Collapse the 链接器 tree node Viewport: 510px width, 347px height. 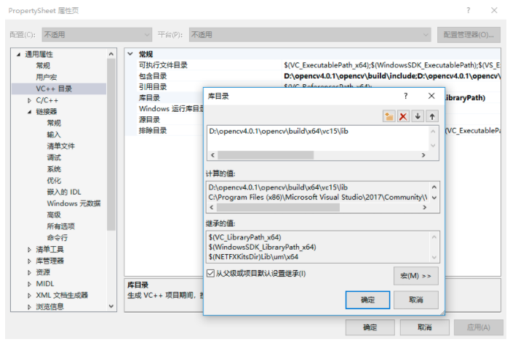click(x=29, y=112)
